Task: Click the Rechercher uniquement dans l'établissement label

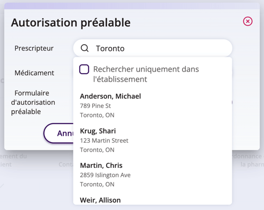Action: coord(146,74)
